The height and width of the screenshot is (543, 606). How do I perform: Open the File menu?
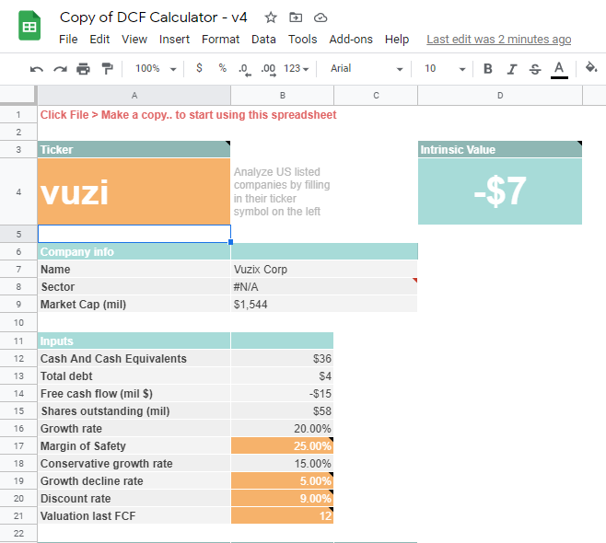click(x=68, y=39)
